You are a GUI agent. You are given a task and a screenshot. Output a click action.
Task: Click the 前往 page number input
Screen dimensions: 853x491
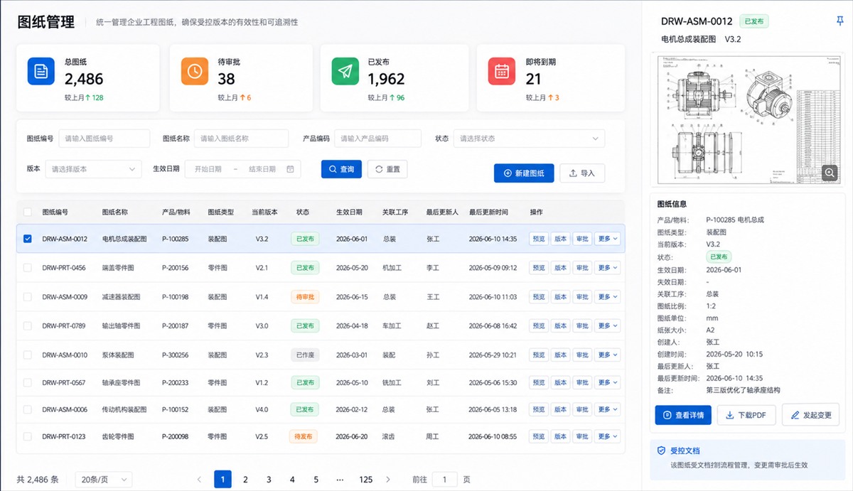tap(444, 480)
